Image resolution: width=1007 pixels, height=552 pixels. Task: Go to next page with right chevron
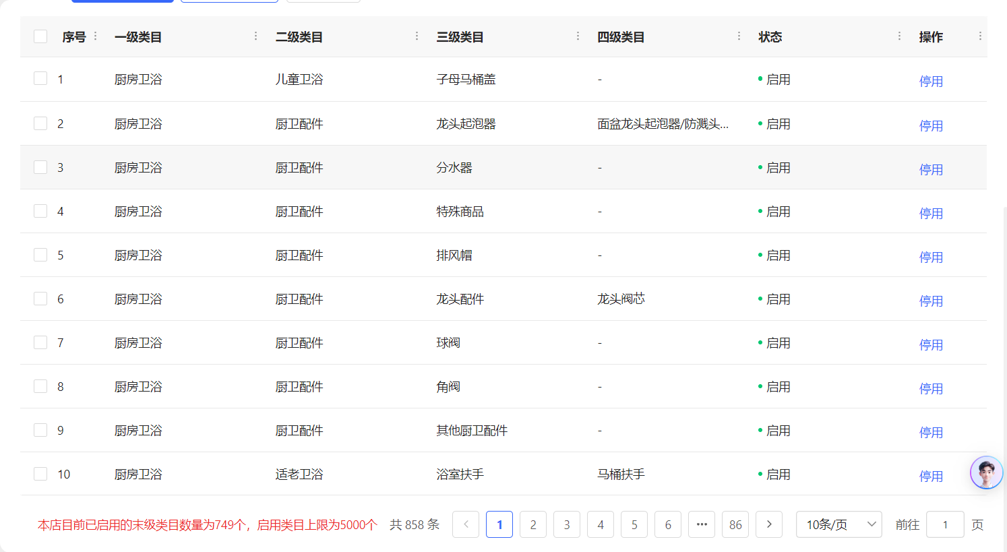(769, 524)
